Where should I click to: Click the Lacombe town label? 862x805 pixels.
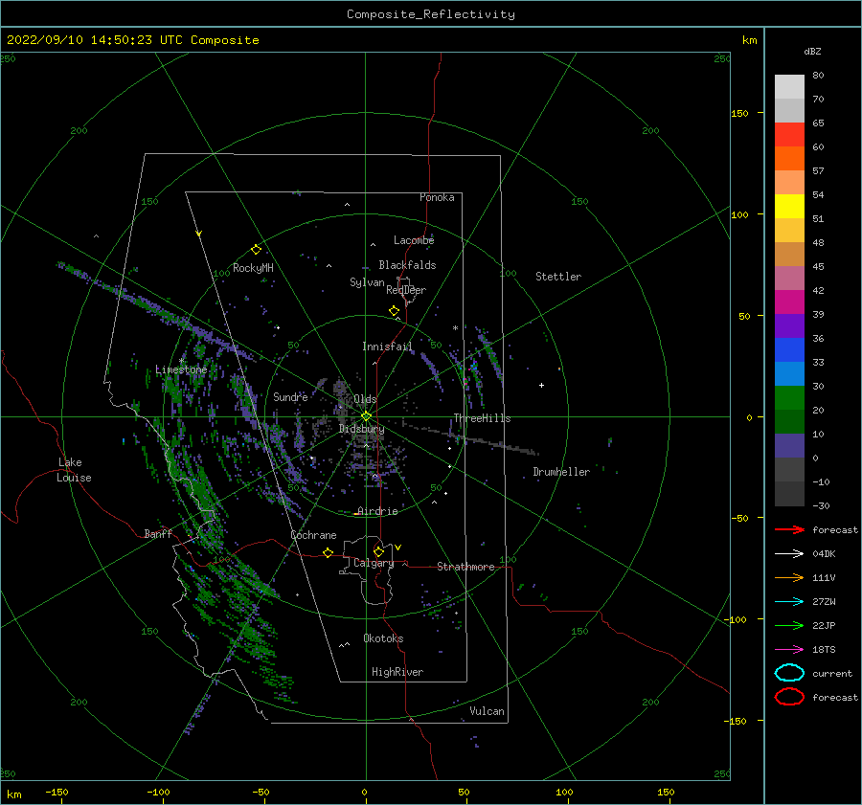414,240
